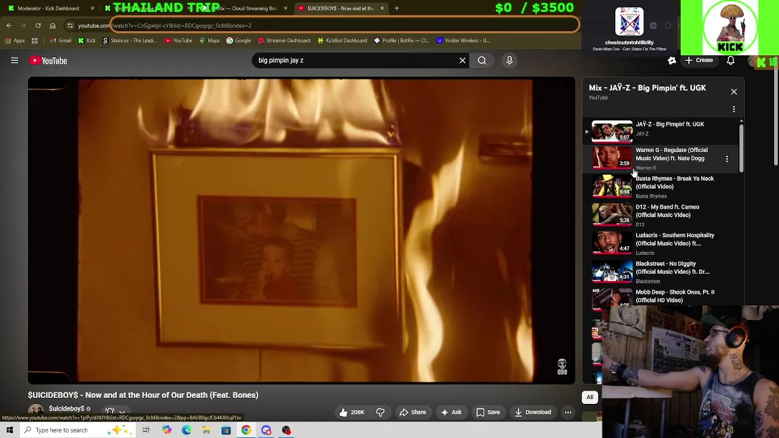Focus the YouTube search input field
Image resolution: width=779 pixels, height=438 pixels.
click(x=356, y=60)
